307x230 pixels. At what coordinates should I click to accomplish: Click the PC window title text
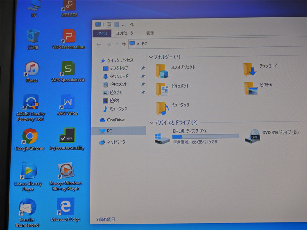coord(132,24)
